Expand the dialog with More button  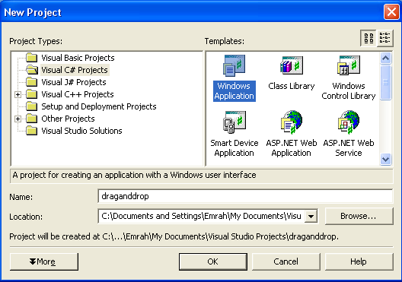(44, 261)
